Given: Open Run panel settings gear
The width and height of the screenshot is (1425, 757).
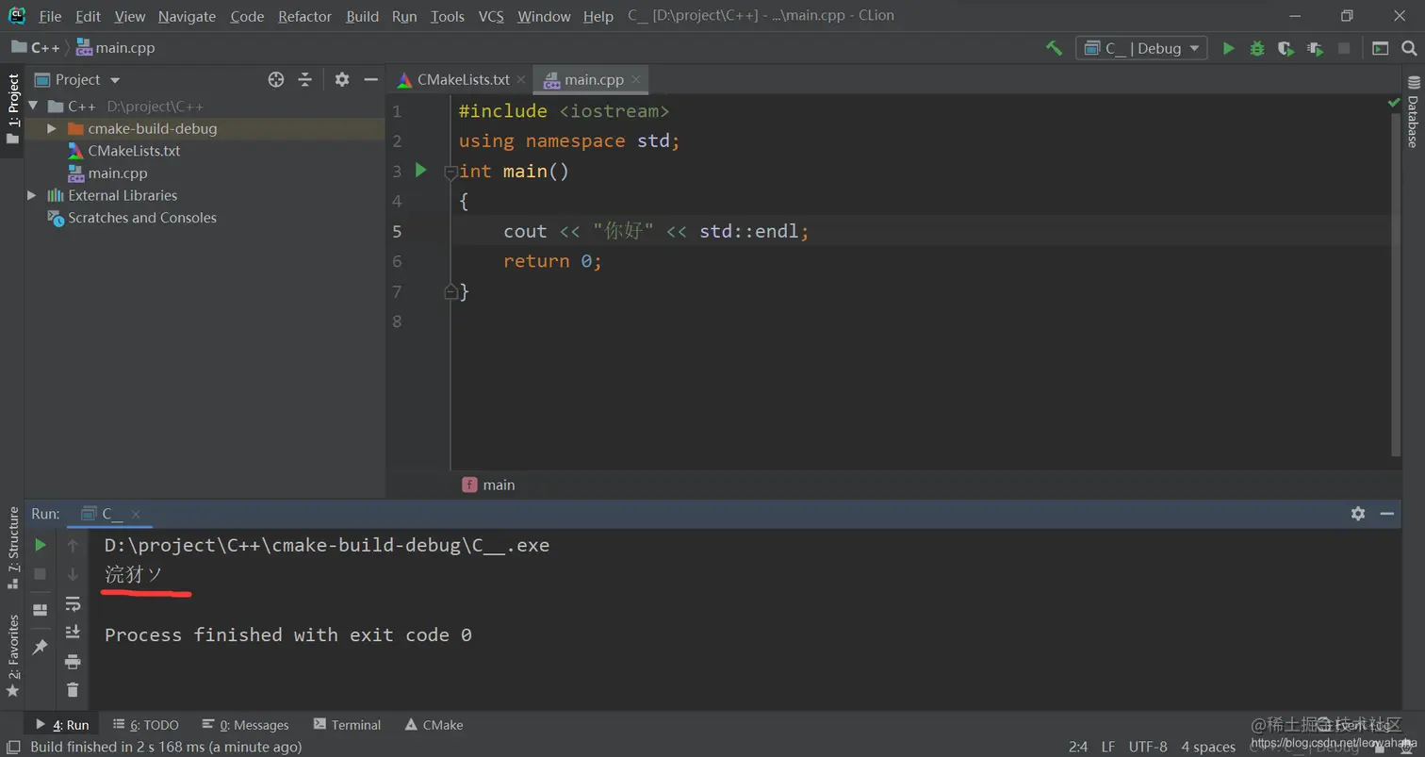Looking at the screenshot, I should tap(1358, 514).
